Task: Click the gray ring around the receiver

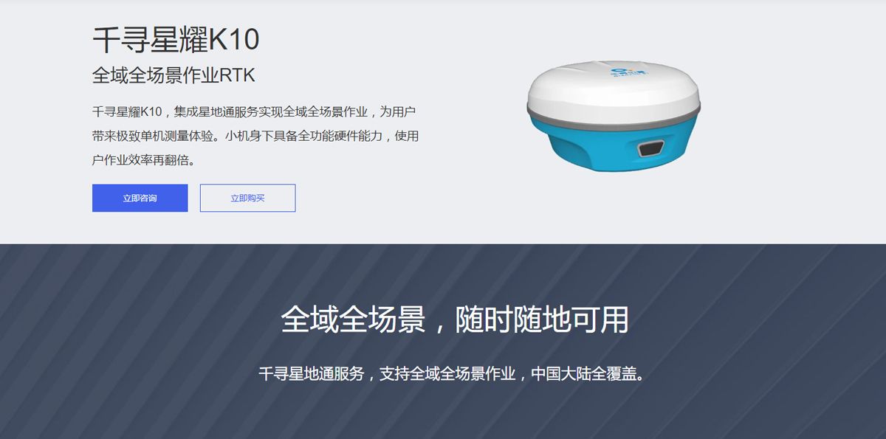Action: point(614,118)
